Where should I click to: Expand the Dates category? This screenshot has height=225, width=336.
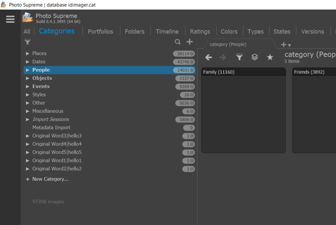[28, 61]
